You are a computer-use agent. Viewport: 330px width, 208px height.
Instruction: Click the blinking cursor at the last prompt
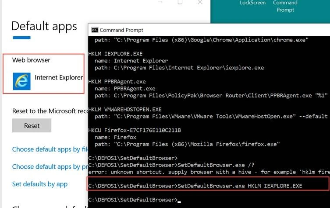pyautogui.click(x=180, y=201)
